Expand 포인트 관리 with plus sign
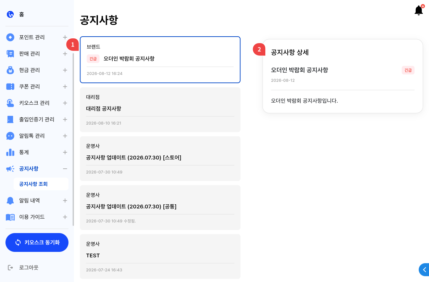The width and height of the screenshot is (429, 282). [65, 37]
